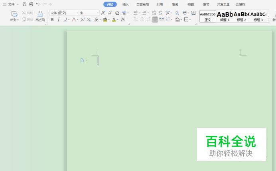Image resolution: width=276 pixels, height=171 pixels.
Task: Click the greyed-out Redo arrow
Action: pyautogui.click(x=44, y=4)
